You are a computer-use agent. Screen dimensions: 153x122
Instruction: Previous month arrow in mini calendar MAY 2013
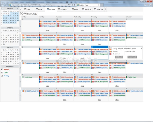2,9
